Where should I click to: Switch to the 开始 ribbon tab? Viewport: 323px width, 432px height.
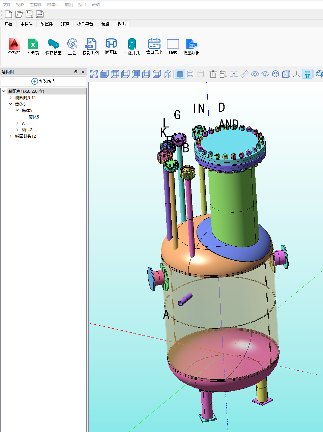pyautogui.click(x=8, y=24)
